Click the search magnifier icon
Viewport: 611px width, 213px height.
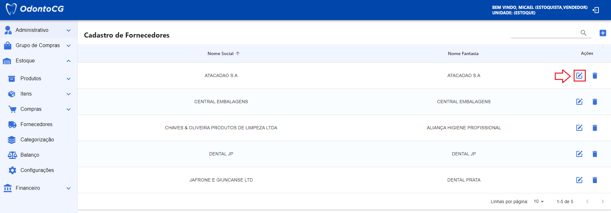(x=583, y=33)
